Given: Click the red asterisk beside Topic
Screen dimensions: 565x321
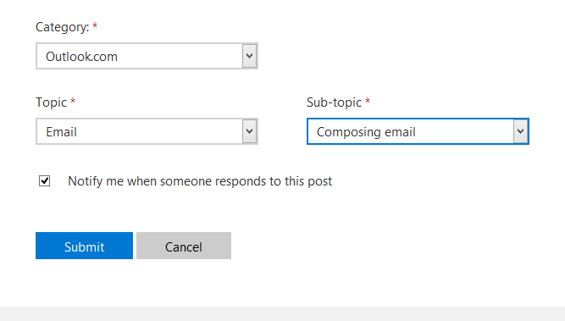Looking at the screenshot, I should 73,101.
